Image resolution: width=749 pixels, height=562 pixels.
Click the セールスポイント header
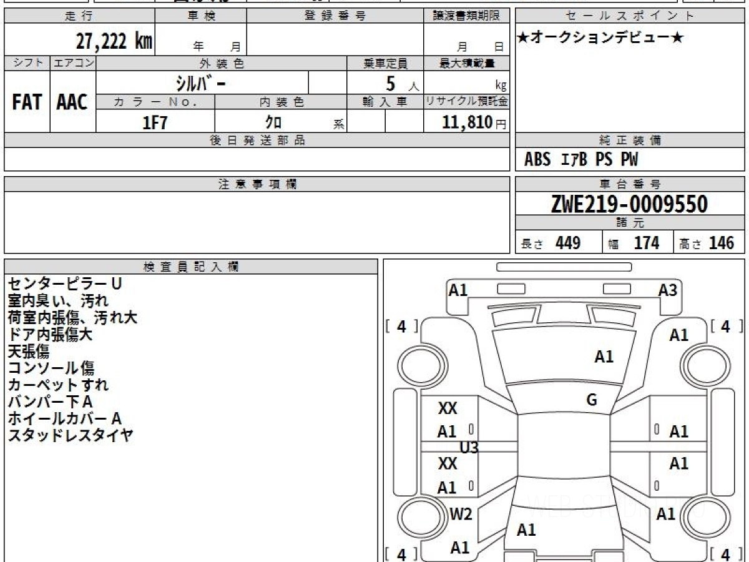click(630, 16)
